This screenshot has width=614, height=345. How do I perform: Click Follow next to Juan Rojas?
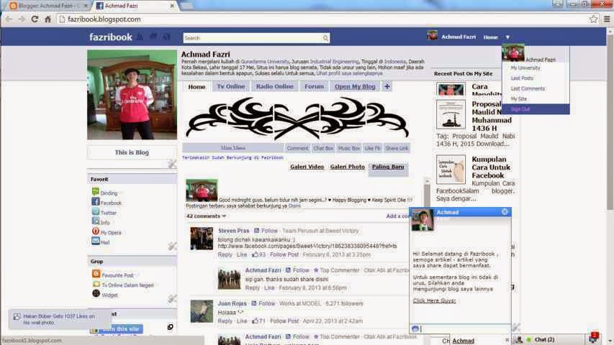(x=266, y=303)
